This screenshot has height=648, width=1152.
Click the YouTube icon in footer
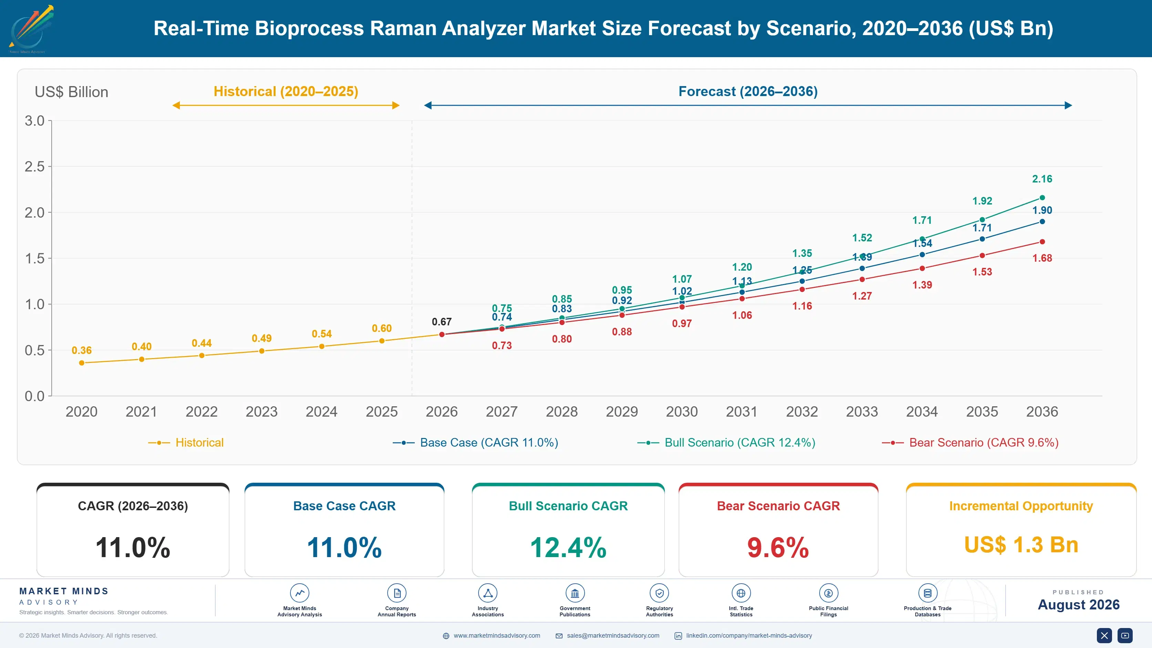(1125, 635)
